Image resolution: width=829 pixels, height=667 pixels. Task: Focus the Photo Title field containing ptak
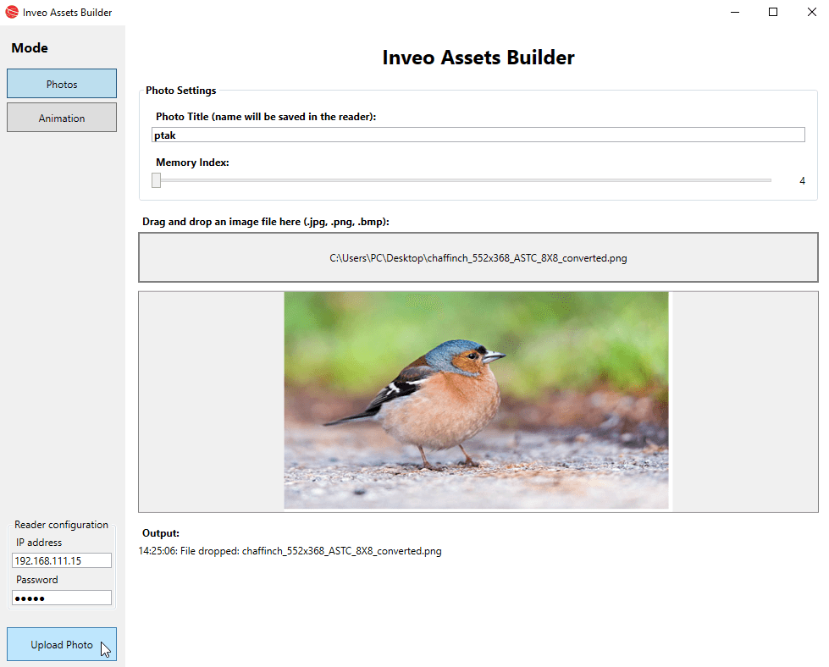point(478,135)
